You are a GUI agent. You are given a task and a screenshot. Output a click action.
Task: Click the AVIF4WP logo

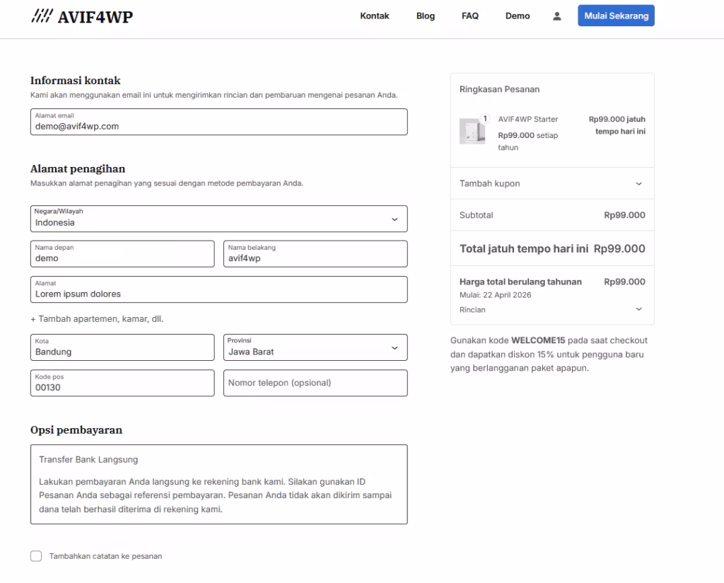click(82, 17)
